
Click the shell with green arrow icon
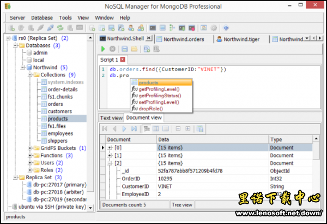(x=182, y=28)
